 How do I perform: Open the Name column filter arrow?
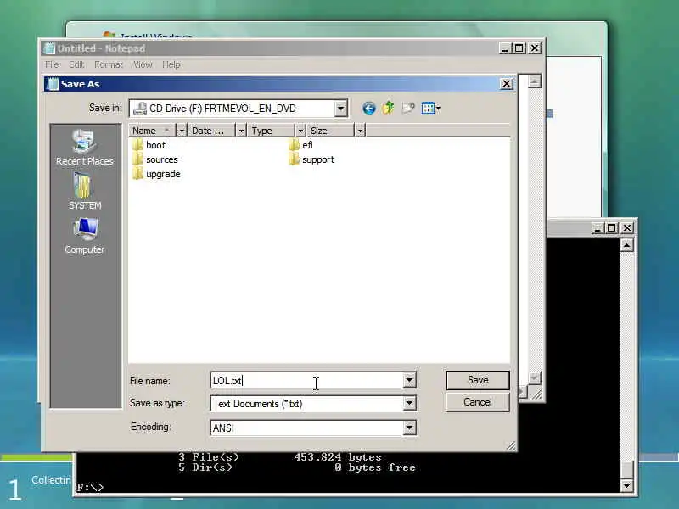point(182,131)
